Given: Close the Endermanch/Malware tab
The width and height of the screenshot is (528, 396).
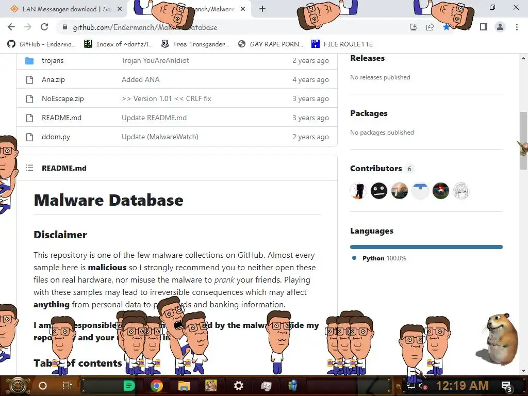Looking at the screenshot, I should pyautogui.click(x=243, y=9).
